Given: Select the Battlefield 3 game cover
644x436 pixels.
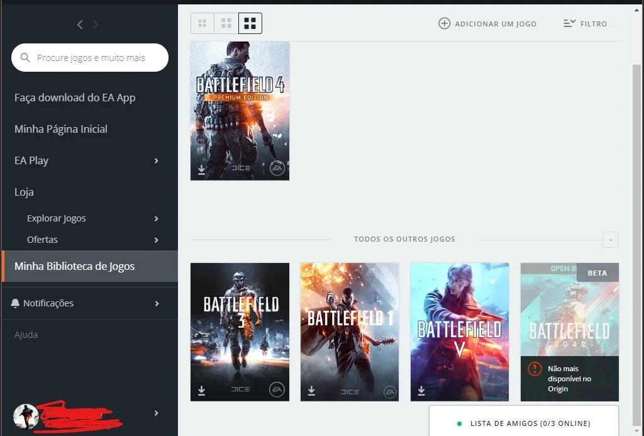Looking at the screenshot, I should click(240, 332).
